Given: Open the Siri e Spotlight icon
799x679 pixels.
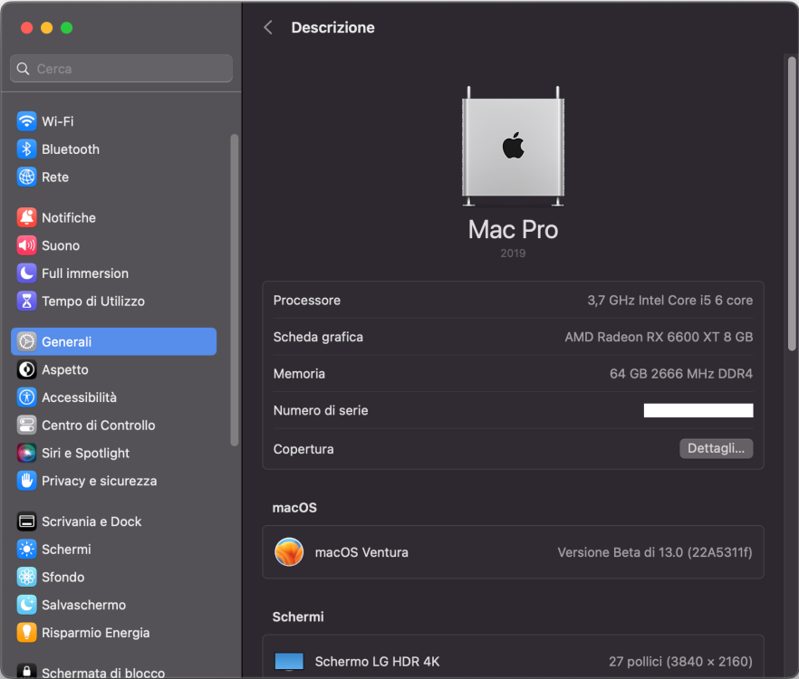Looking at the screenshot, I should (26, 453).
